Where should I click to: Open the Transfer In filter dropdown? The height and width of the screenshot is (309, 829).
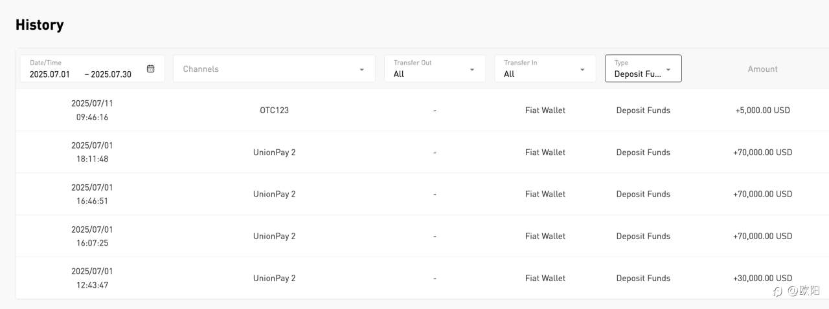pos(545,69)
